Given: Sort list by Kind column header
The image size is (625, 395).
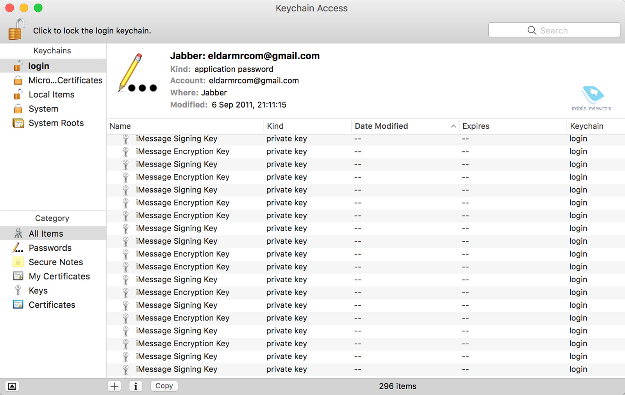Looking at the screenshot, I should (275, 126).
